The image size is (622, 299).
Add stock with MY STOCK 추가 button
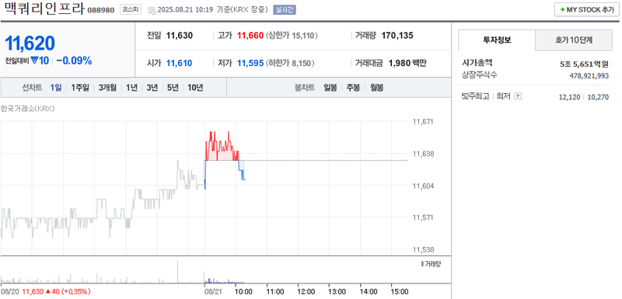pyautogui.click(x=586, y=10)
